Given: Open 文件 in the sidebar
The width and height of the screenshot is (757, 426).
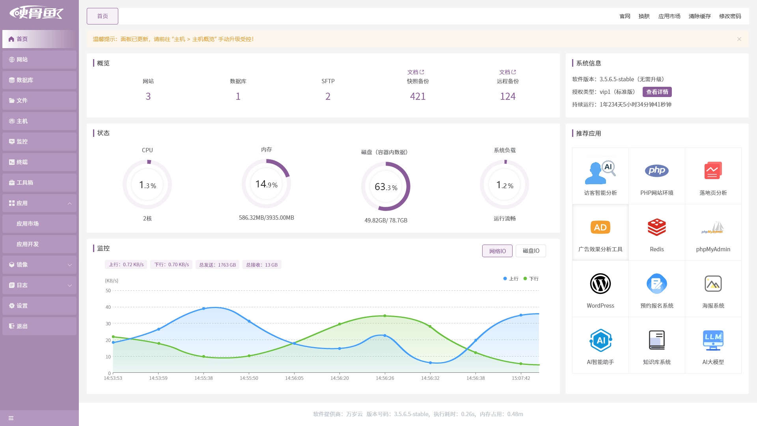Looking at the screenshot, I should click(39, 101).
